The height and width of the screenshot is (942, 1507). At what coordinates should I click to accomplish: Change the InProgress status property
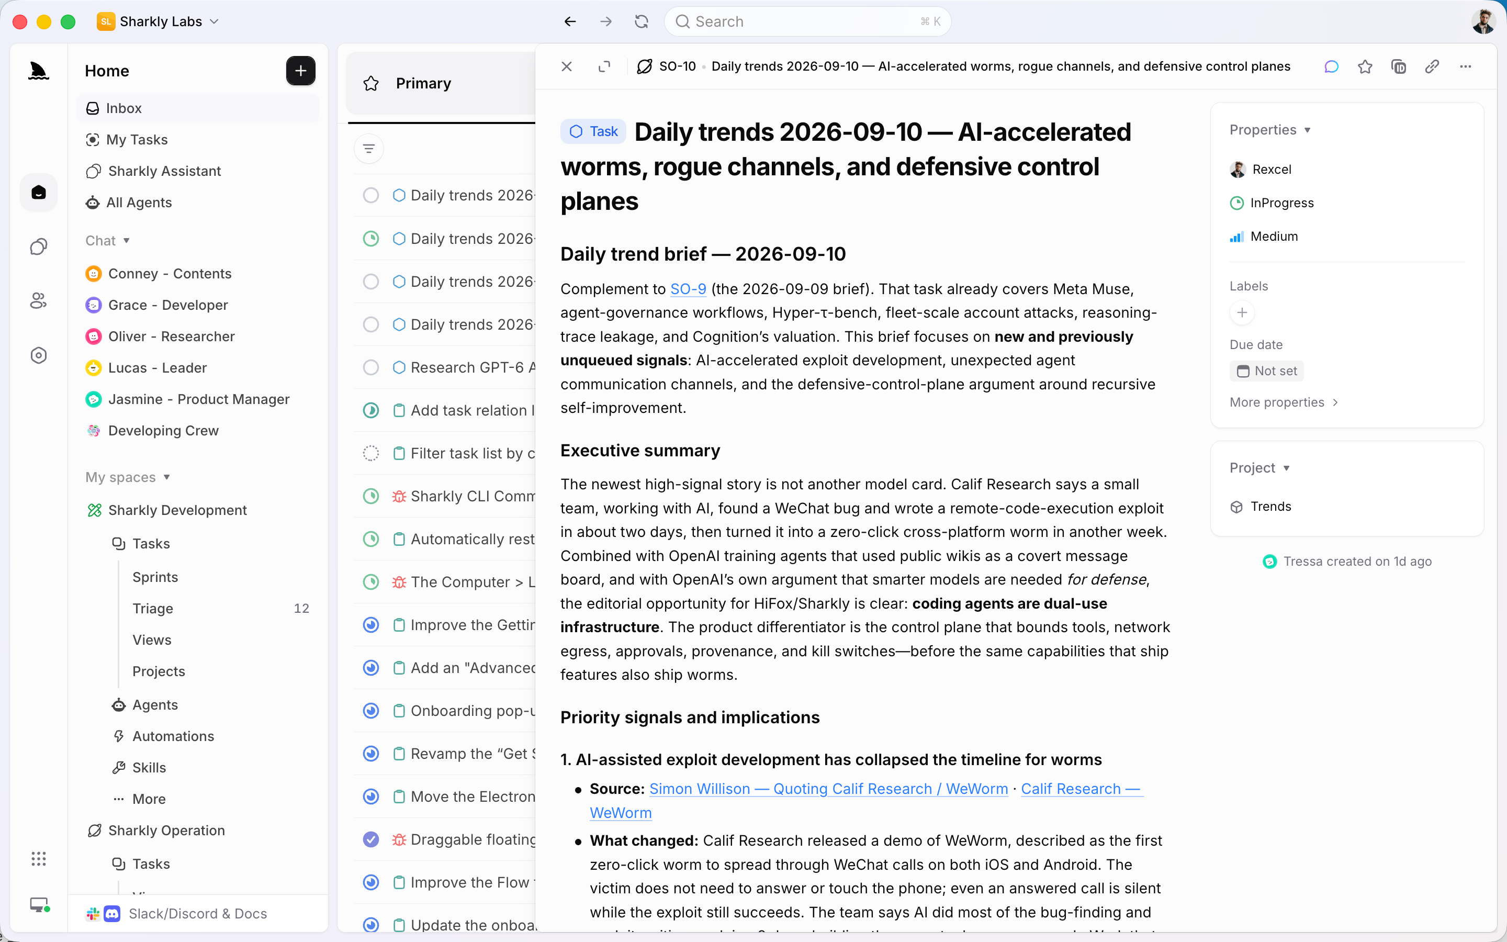click(x=1272, y=203)
